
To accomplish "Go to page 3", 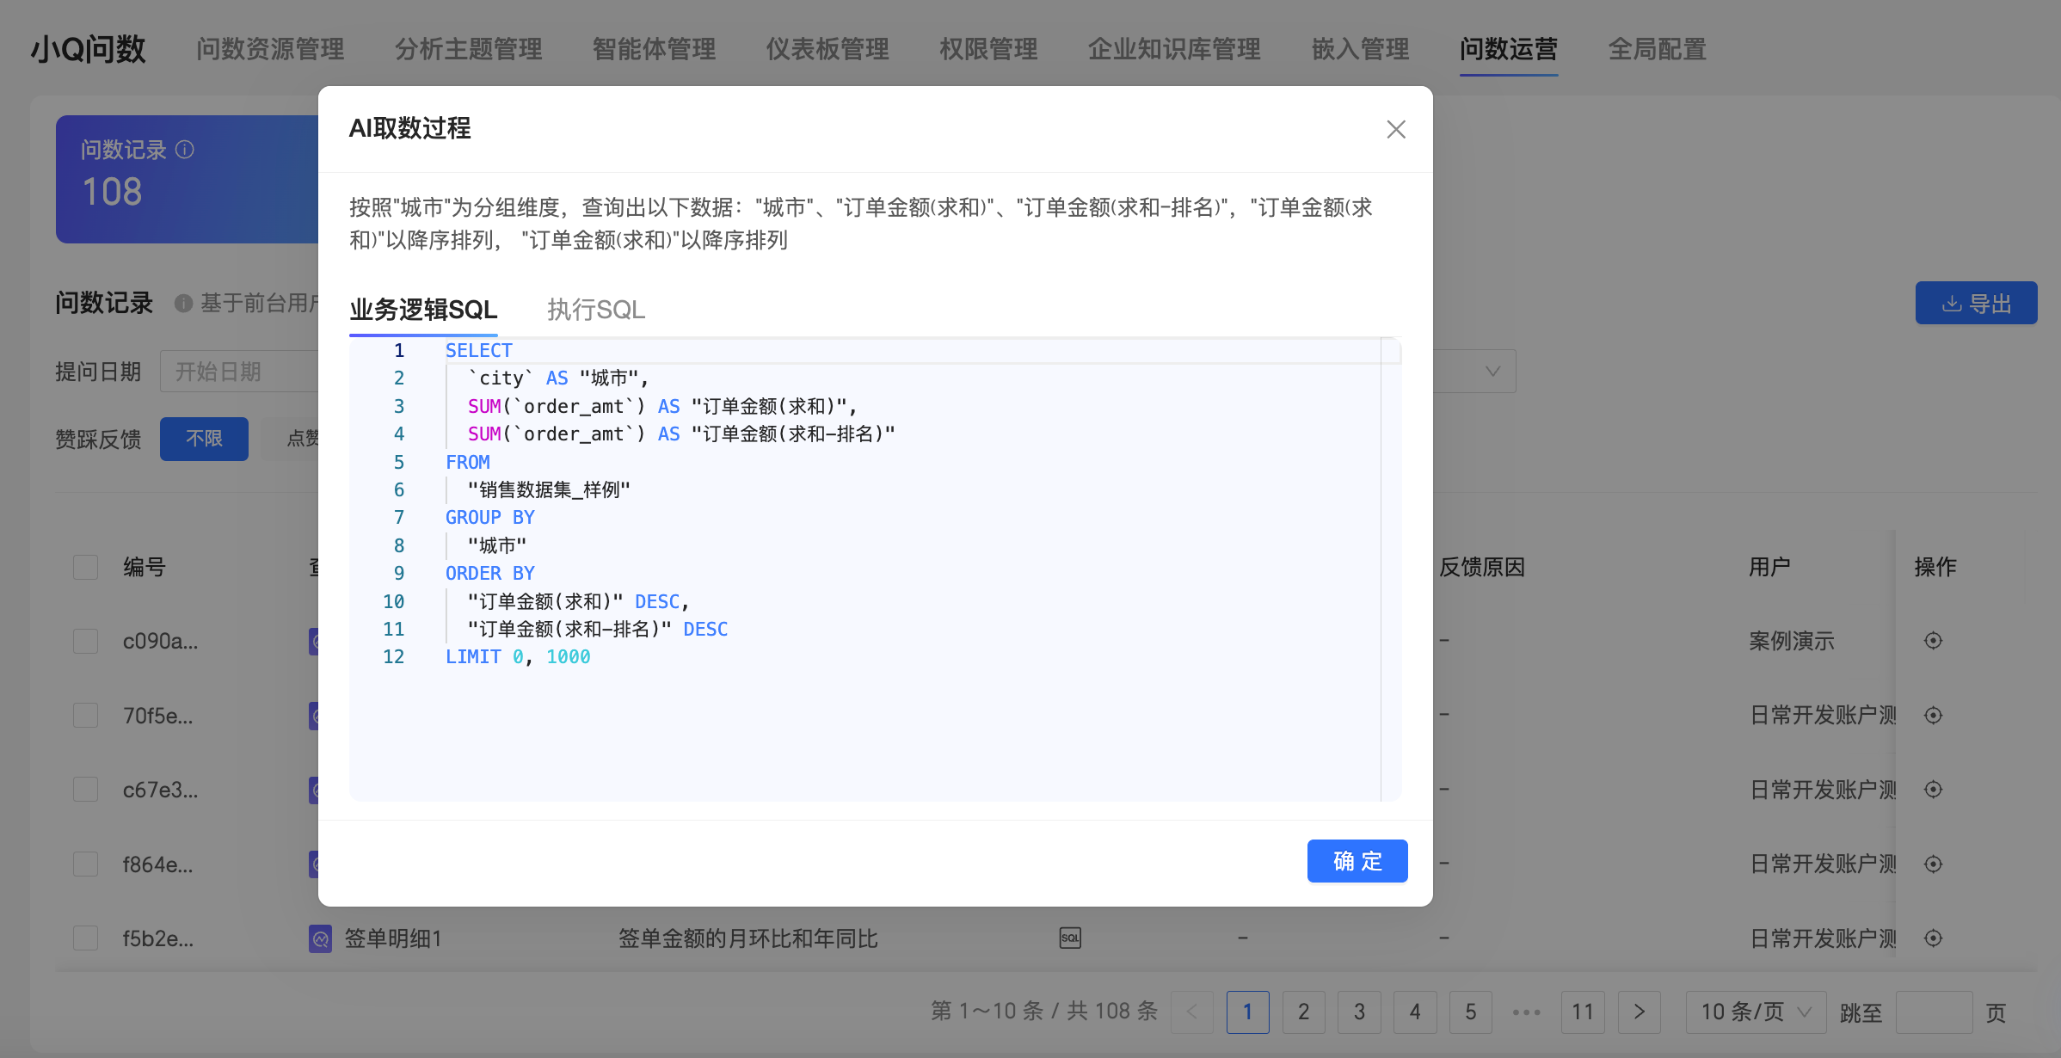I will tap(1359, 1012).
